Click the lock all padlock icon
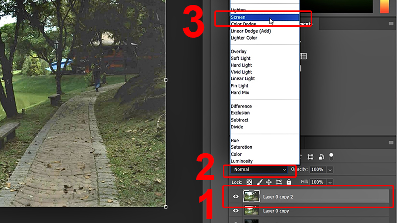The image size is (397, 223). click(289, 182)
